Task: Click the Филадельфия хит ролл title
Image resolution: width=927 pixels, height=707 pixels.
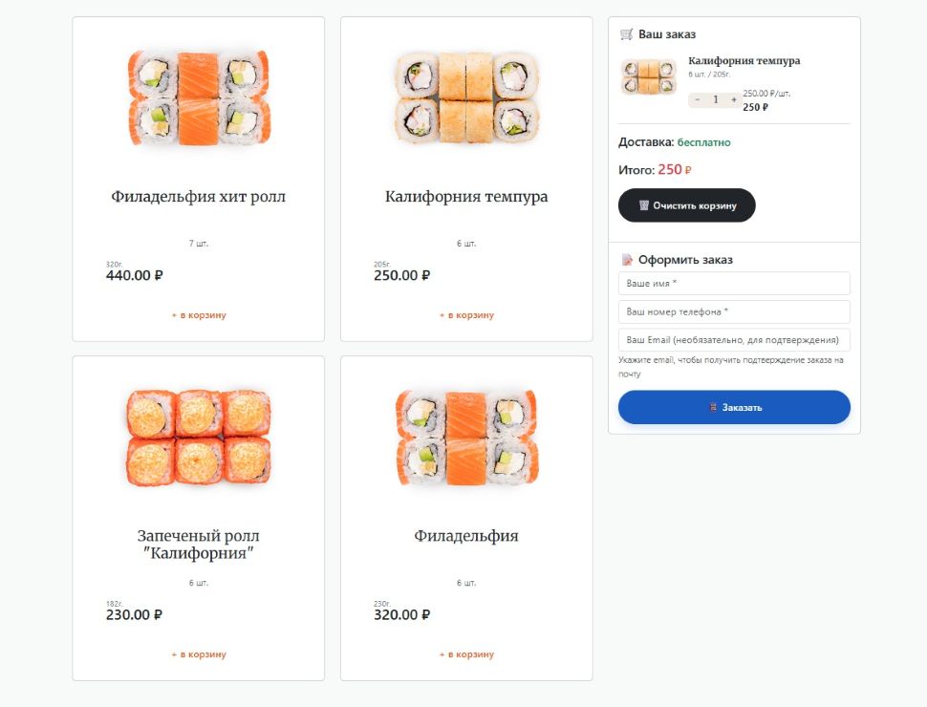Action: tap(199, 196)
